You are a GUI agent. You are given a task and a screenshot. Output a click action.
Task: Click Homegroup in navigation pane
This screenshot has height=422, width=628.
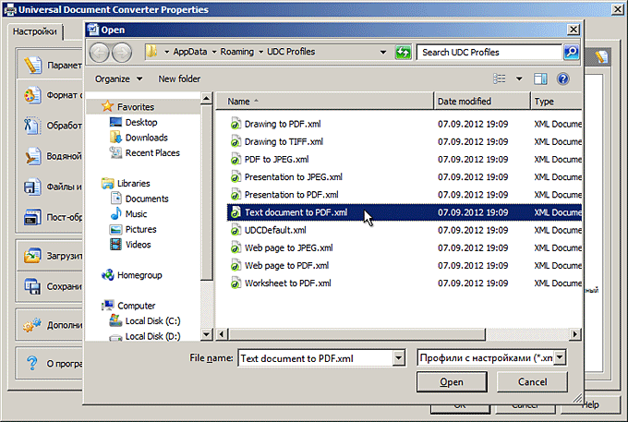132,275
